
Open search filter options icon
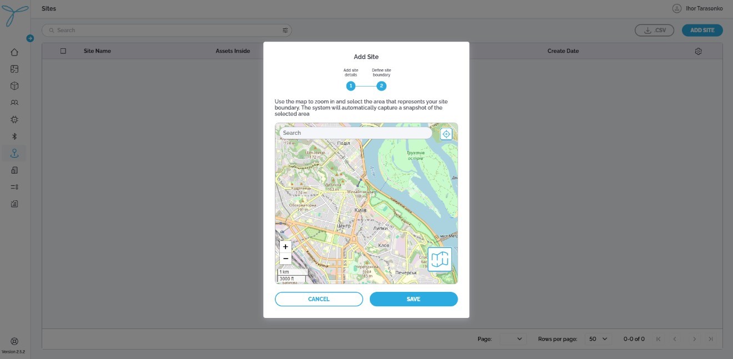click(285, 31)
